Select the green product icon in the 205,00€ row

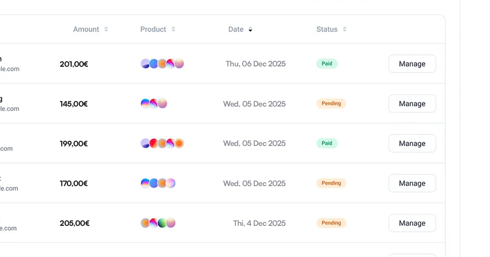(162, 223)
